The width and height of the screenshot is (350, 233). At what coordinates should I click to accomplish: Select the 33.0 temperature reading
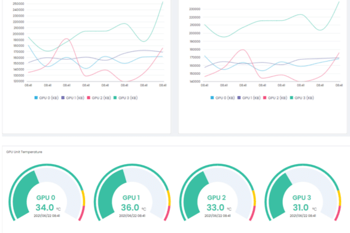[x=215, y=207]
